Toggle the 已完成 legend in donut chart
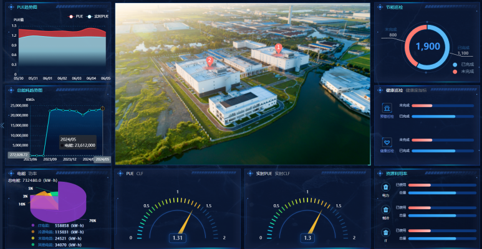The width and height of the screenshot is (482, 249). [463, 65]
